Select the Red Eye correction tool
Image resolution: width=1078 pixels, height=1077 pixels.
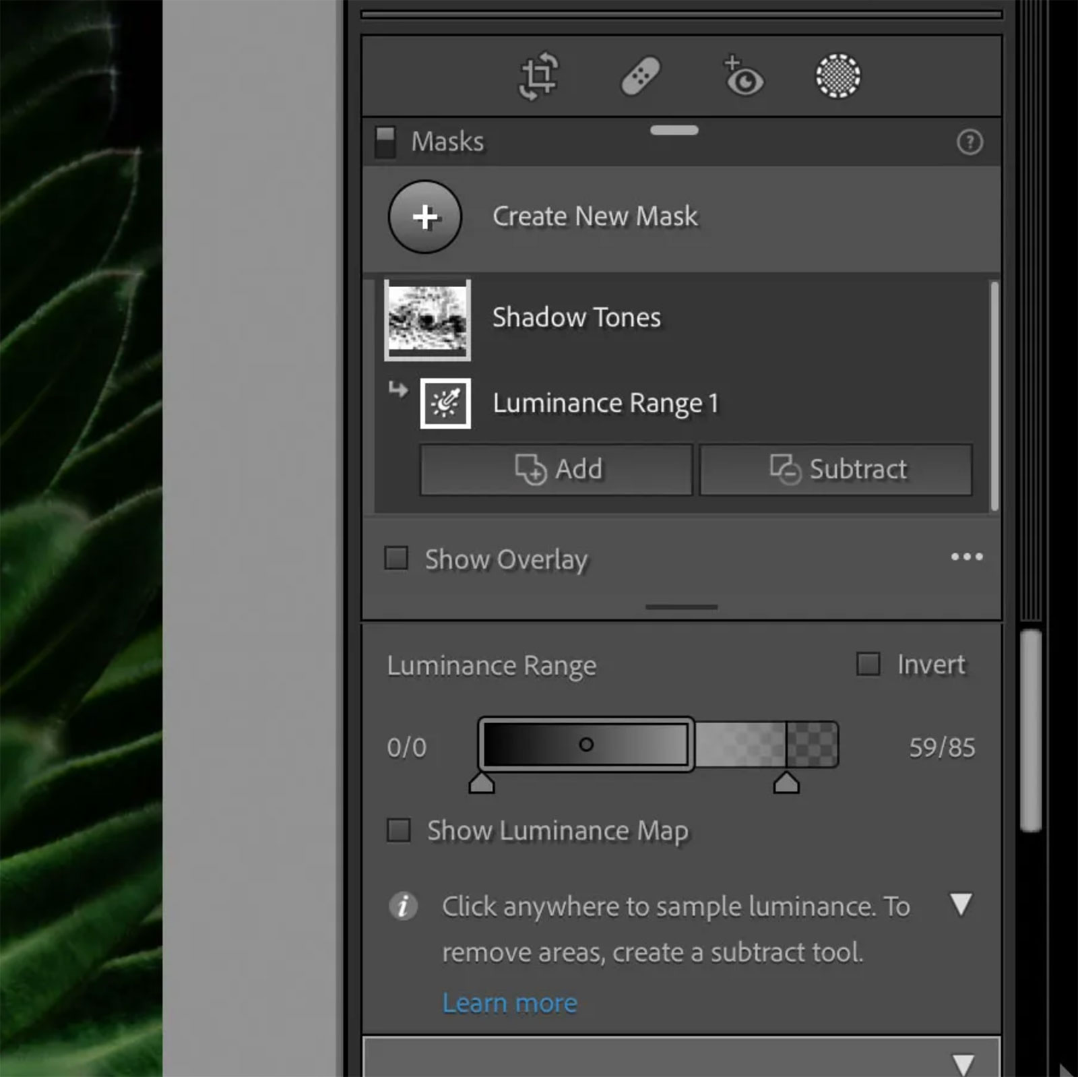[743, 77]
